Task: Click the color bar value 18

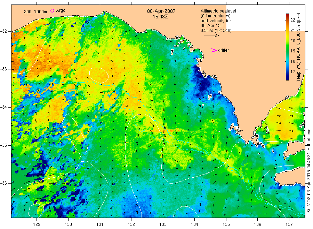Action: 292,61
